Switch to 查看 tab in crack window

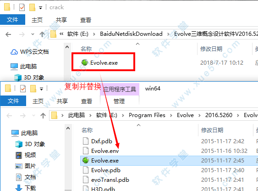86,20
